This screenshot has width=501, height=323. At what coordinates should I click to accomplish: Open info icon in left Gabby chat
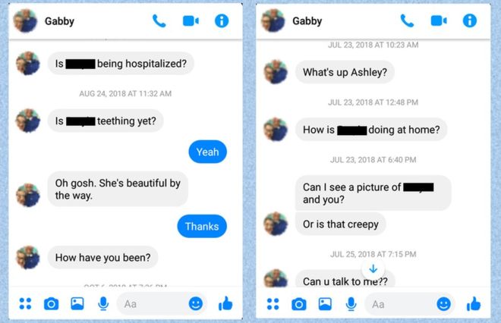pyautogui.click(x=222, y=21)
